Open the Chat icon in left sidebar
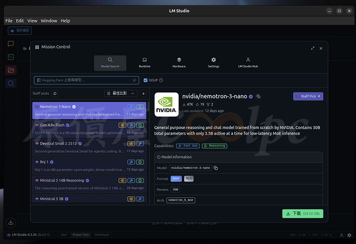Screen dimensions: 356x244 pos(11,44)
